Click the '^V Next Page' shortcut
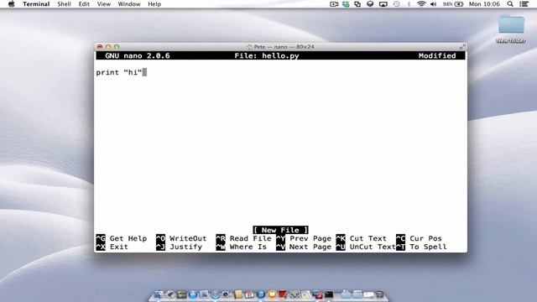The width and height of the screenshot is (537, 302). 304,247
